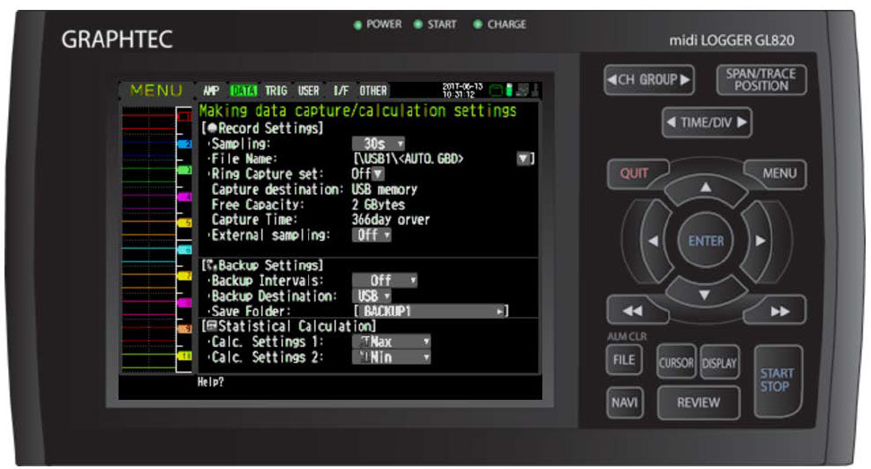Click the CURSOR key

point(676,362)
